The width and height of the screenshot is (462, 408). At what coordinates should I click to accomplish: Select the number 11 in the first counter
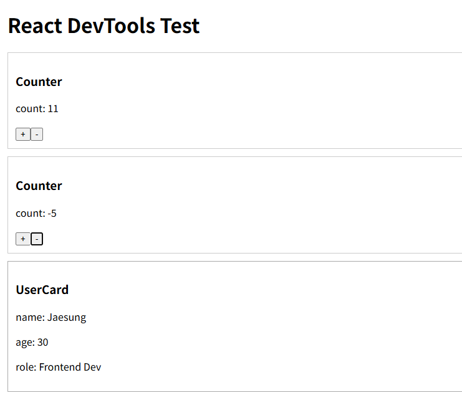53,109
